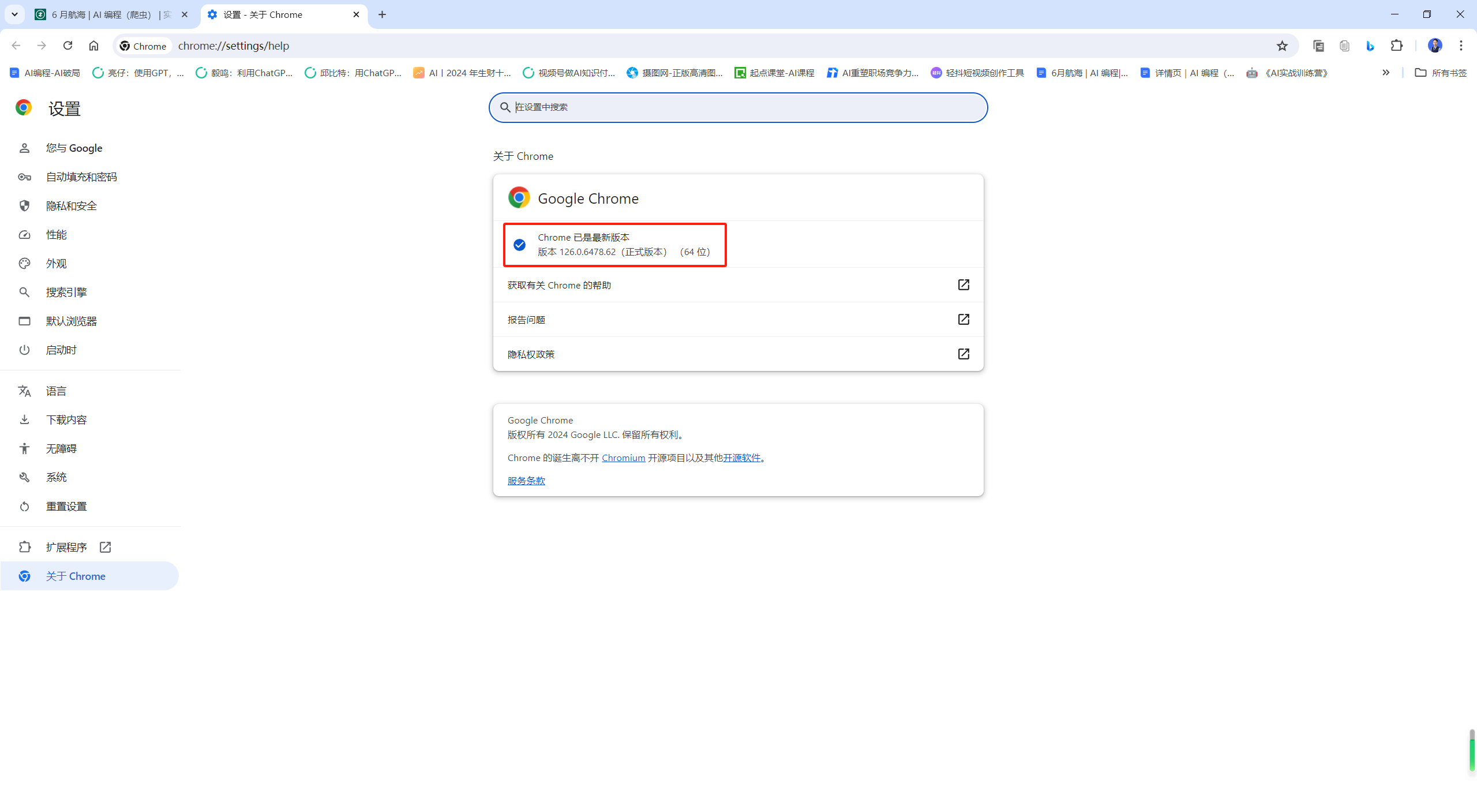Open 获取有关 Chrome 的帮助
The height and width of the screenshot is (802, 1477).
pyautogui.click(x=738, y=285)
